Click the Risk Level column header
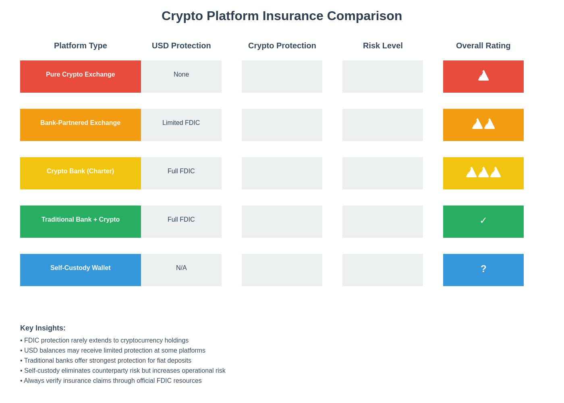This screenshot has width=564, height=403. tap(383, 46)
